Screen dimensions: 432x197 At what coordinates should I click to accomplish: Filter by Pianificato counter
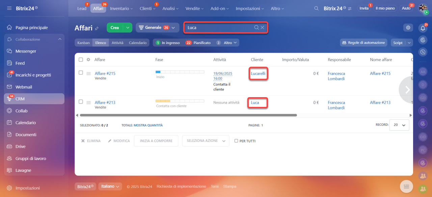[x=198, y=43]
